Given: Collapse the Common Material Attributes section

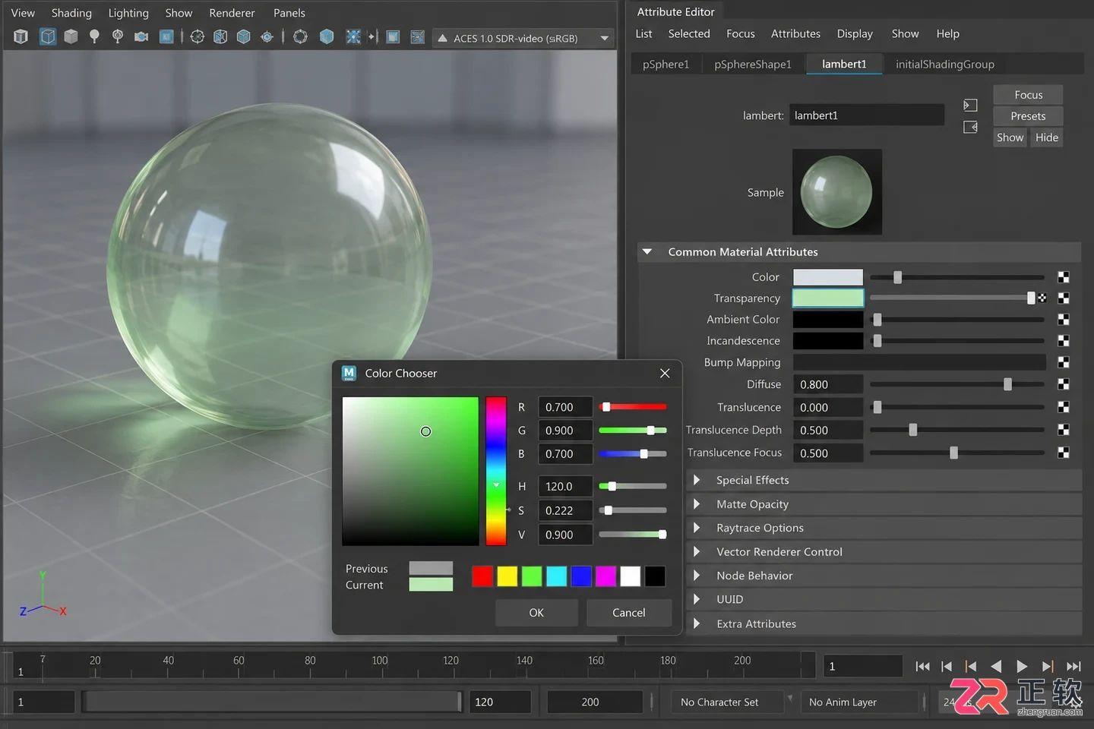Looking at the screenshot, I should pyautogui.click(x=647, y=251).
